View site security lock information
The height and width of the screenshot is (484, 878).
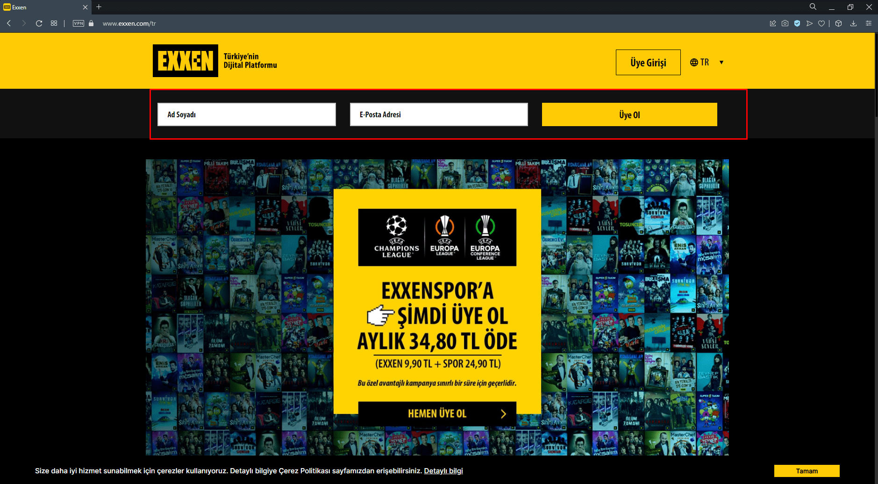[x=91, y=23]
